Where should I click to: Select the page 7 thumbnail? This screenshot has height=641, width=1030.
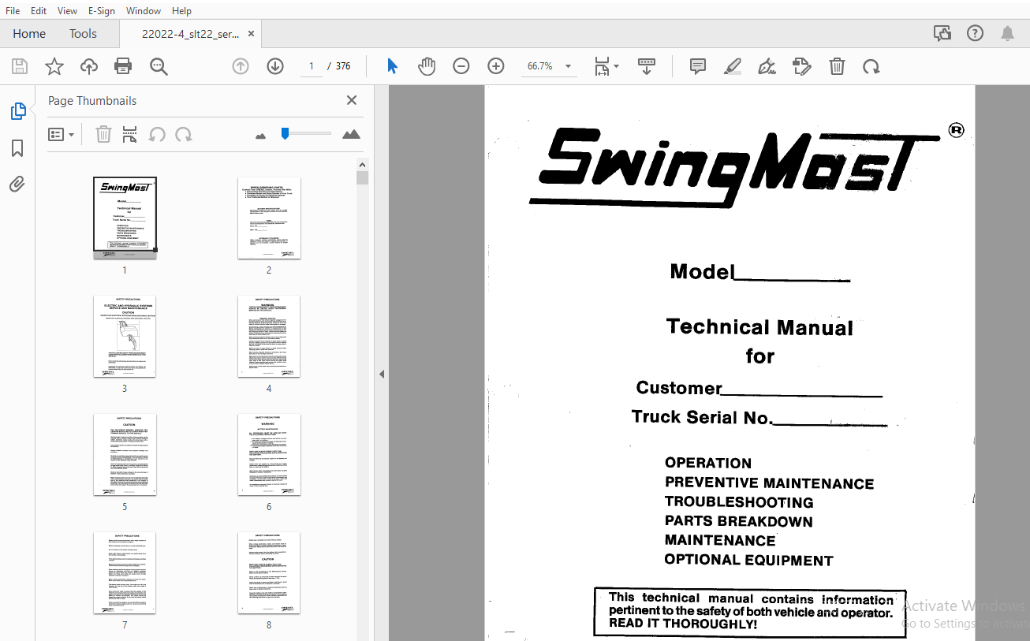coord(125,572)
